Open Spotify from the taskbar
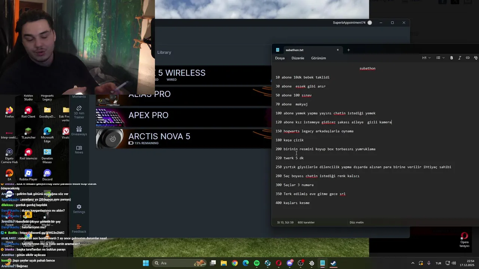 [257, 263]
